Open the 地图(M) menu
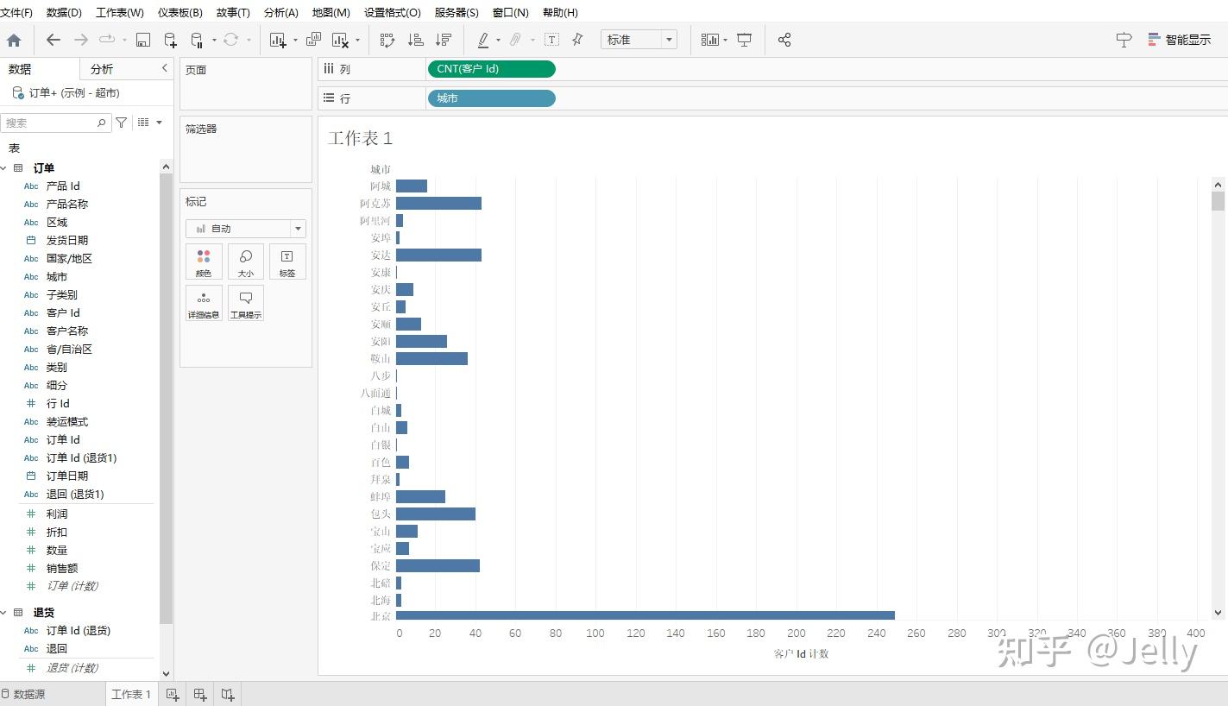 (x=331, y=13)
